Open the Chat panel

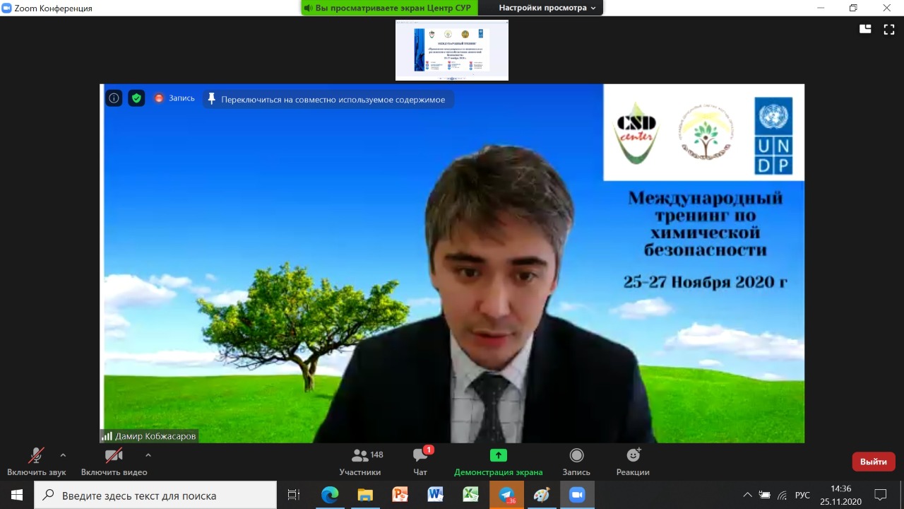(420, 462)
